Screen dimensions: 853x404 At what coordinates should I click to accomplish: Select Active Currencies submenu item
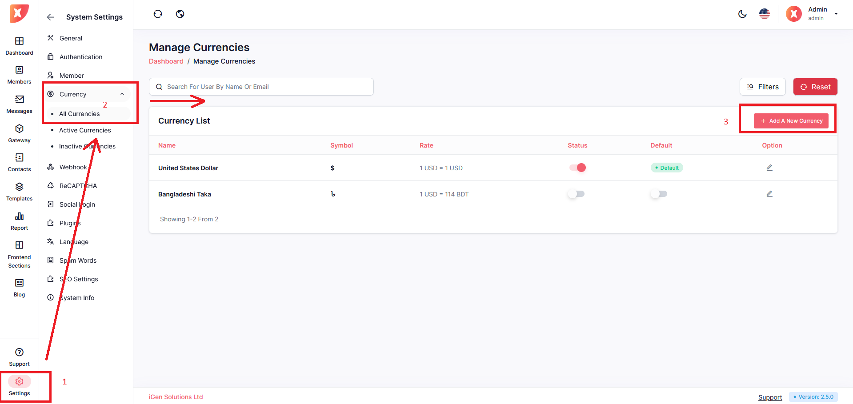(x=85, y=130)
